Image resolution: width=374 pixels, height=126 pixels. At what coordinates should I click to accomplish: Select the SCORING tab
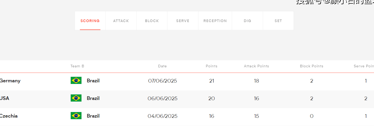[90, 21]
